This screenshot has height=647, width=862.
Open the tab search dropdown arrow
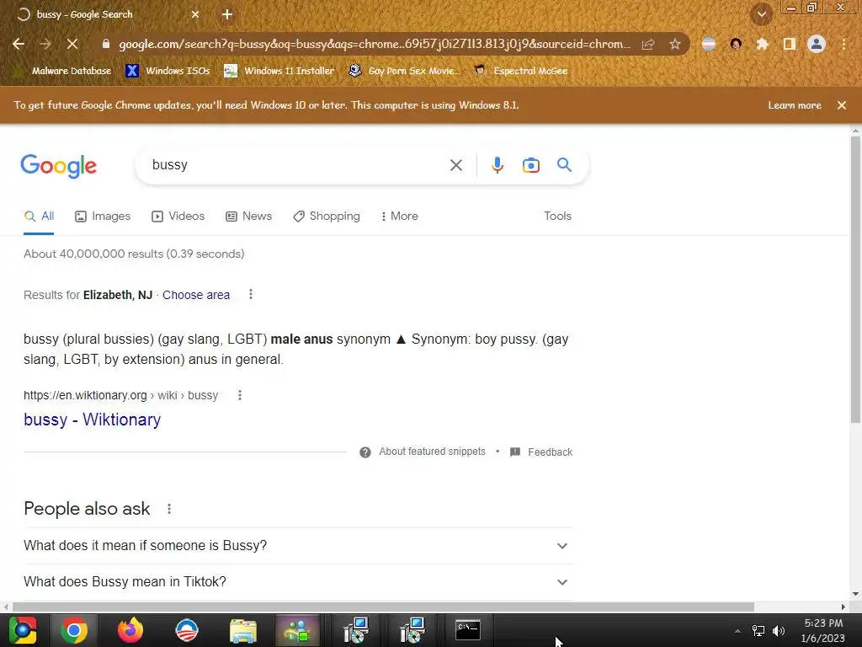[x=762, y=14]
